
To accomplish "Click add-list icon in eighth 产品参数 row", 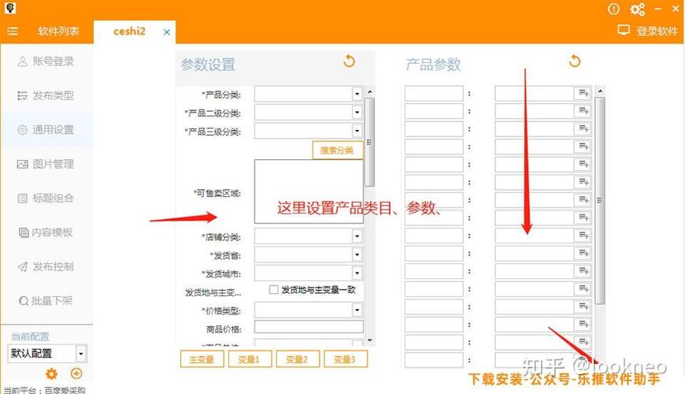I will click(x=583, y=217).
